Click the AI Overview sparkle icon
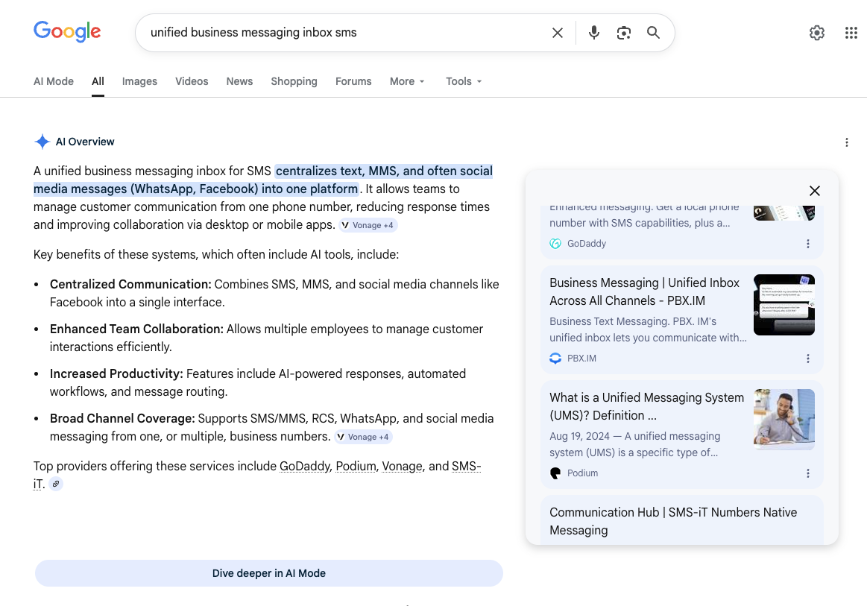 (42, 142)
